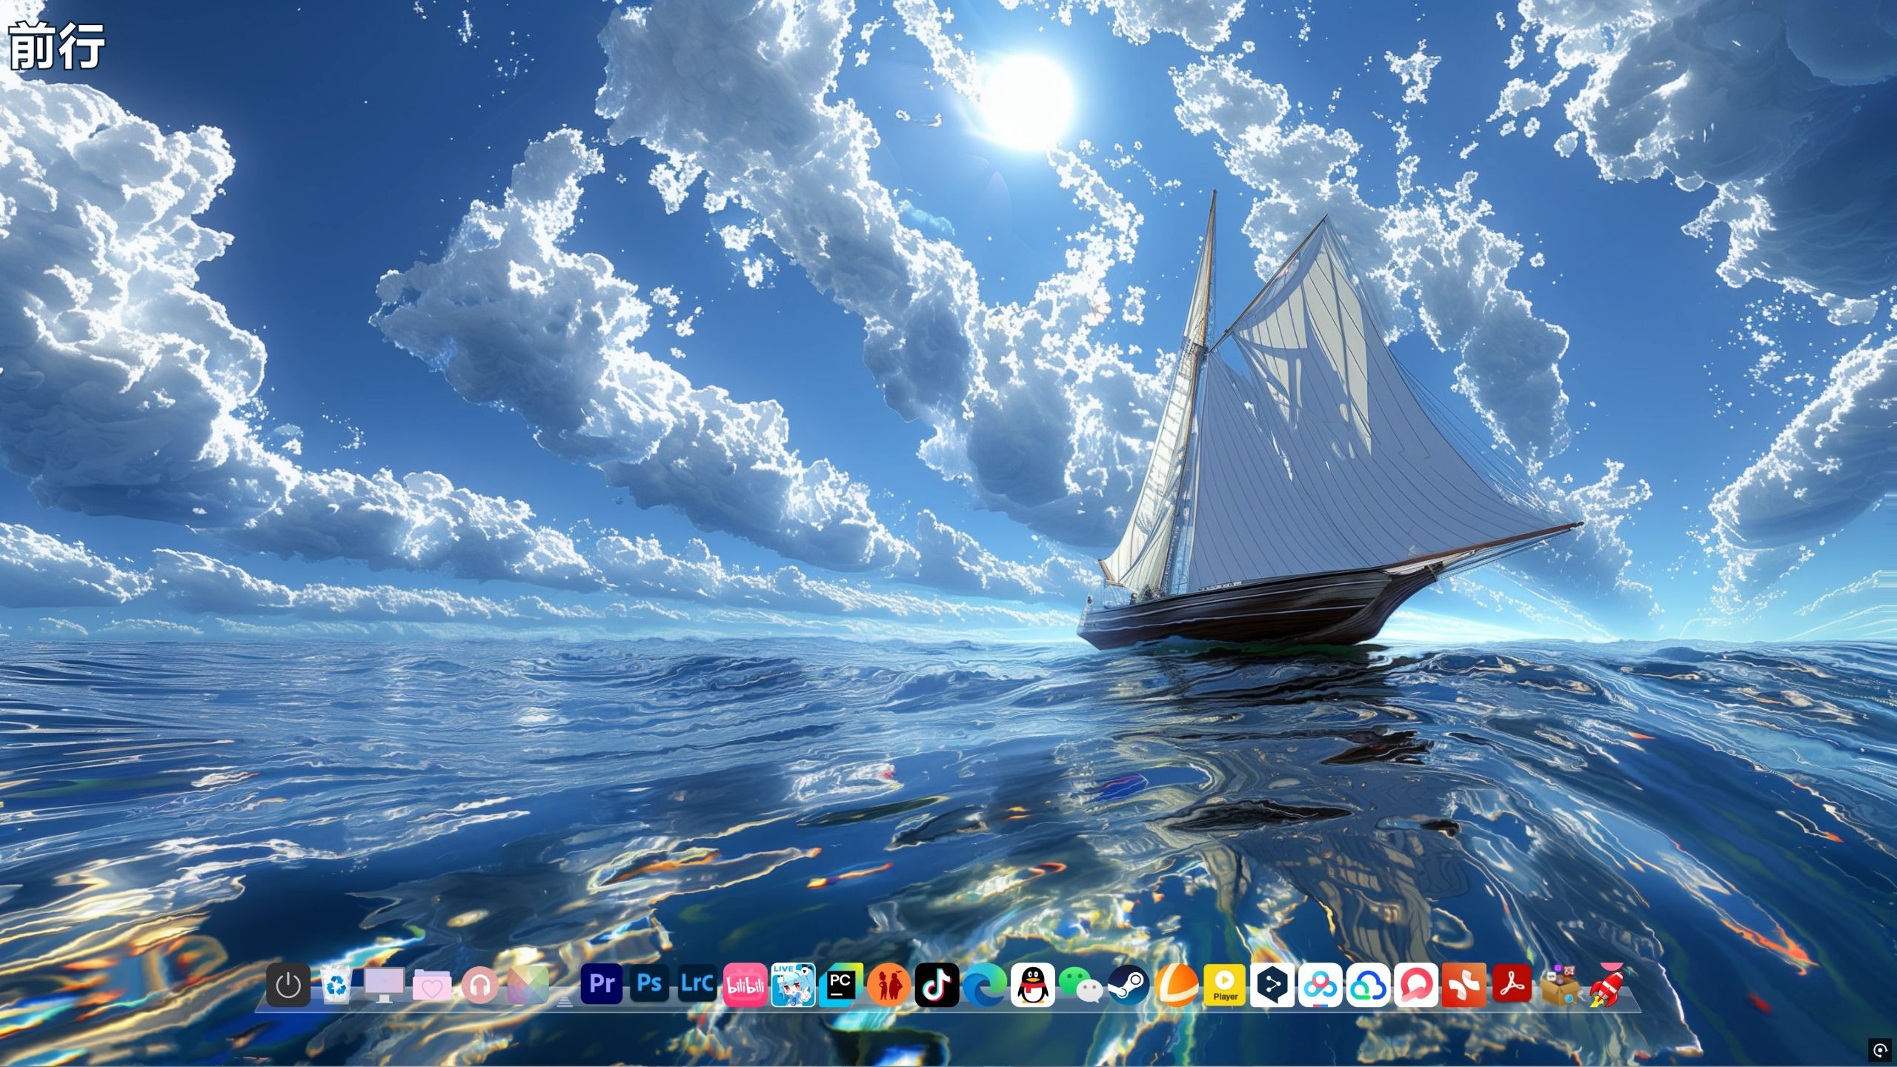Open Adobe Photoshop
The width and height of the screenshot is (1897, 1067).
click(649, 984)
